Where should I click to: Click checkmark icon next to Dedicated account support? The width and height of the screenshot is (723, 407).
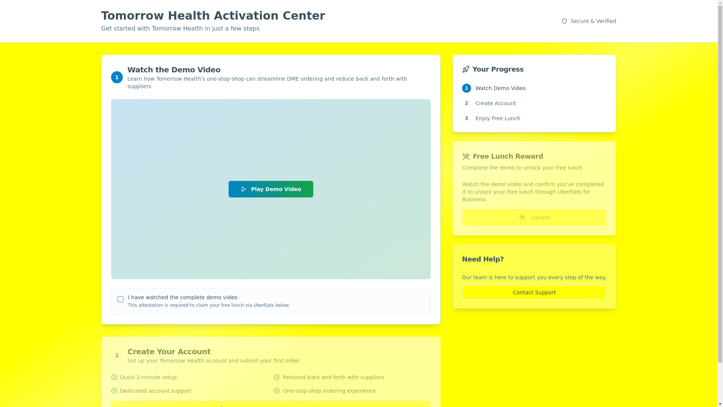pos(114,391)
